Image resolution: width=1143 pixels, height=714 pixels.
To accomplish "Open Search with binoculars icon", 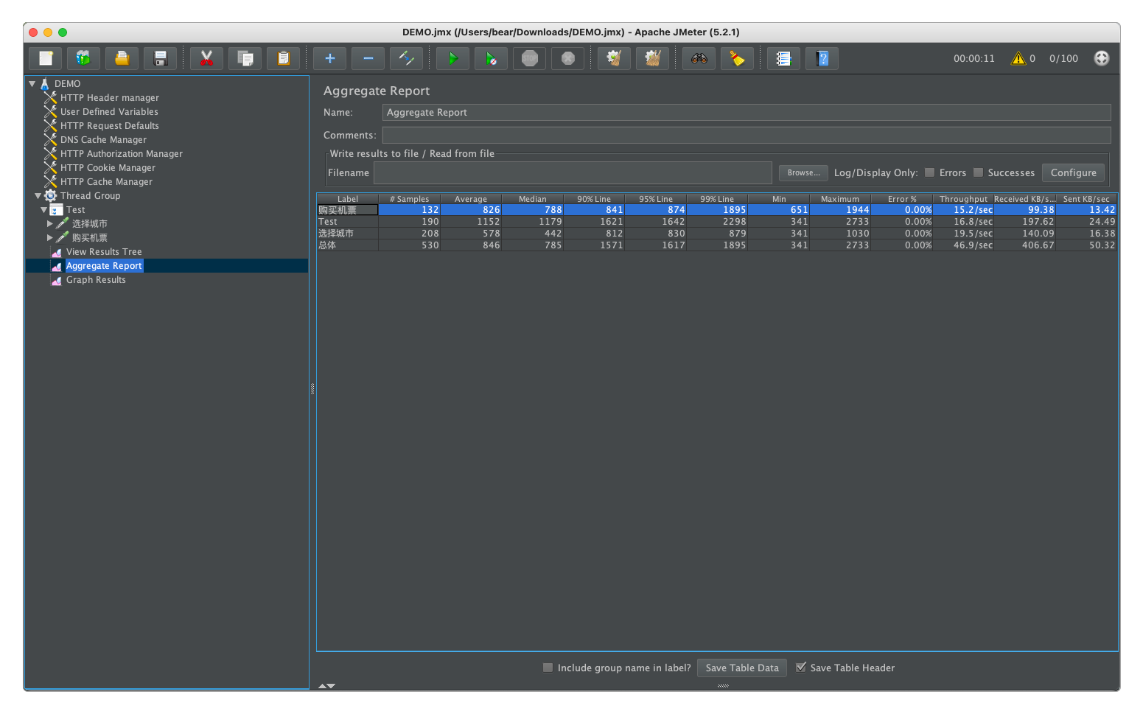I will (699, 58).
